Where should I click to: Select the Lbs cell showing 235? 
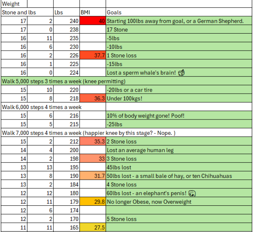coord(66,38)
